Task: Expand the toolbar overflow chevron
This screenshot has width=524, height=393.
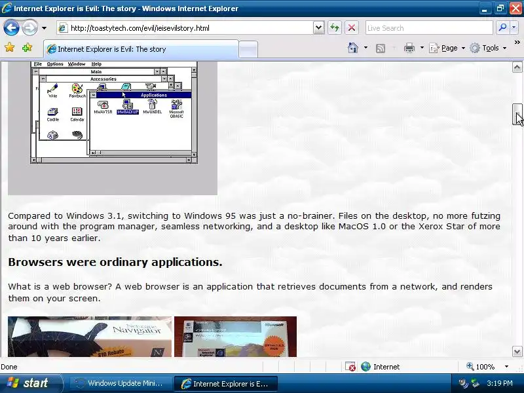Action: click(517, 42)
